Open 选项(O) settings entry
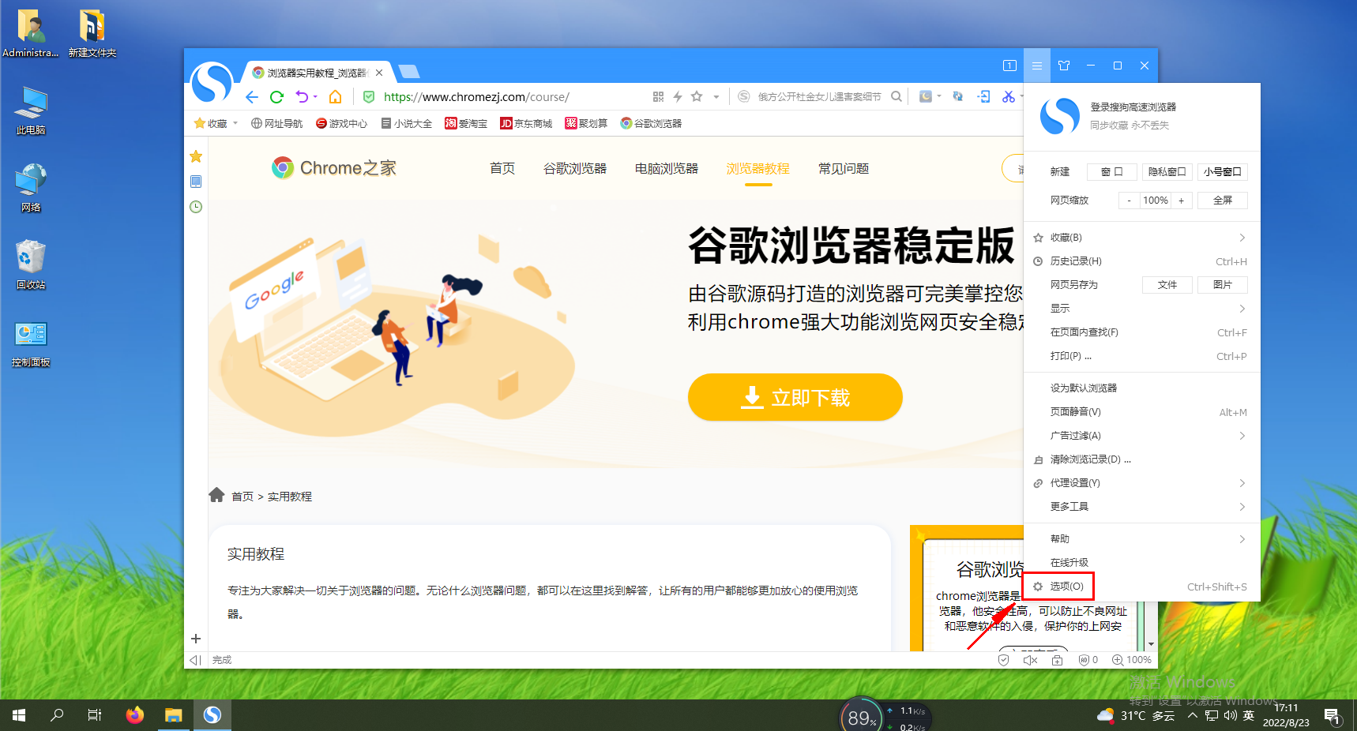Screen dimensions: 1357x731 coord(1141,587)
